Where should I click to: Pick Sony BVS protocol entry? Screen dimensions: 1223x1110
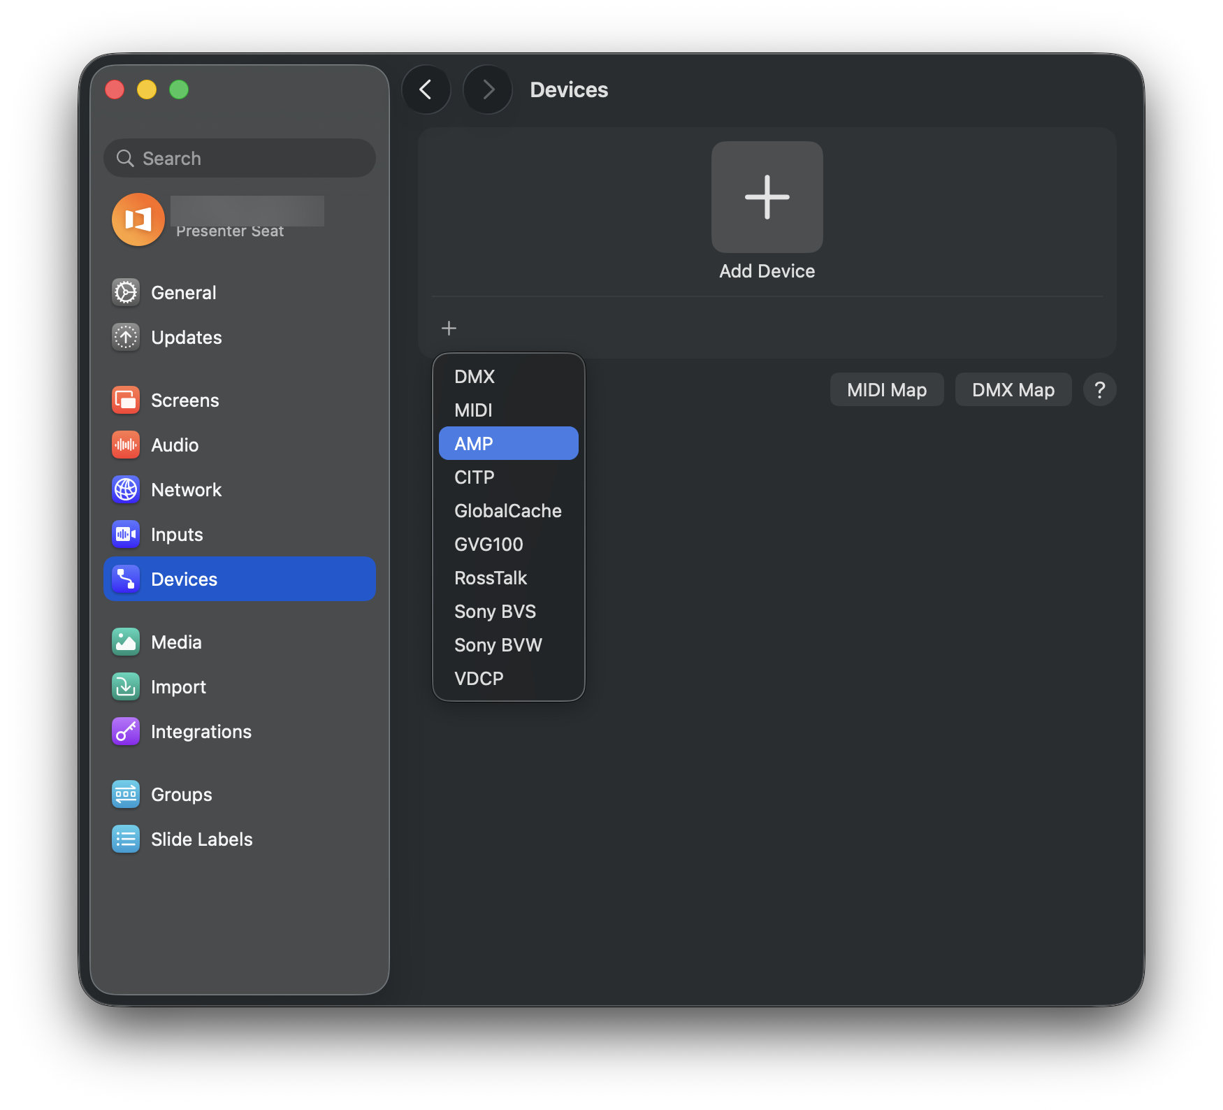point(509,611)
